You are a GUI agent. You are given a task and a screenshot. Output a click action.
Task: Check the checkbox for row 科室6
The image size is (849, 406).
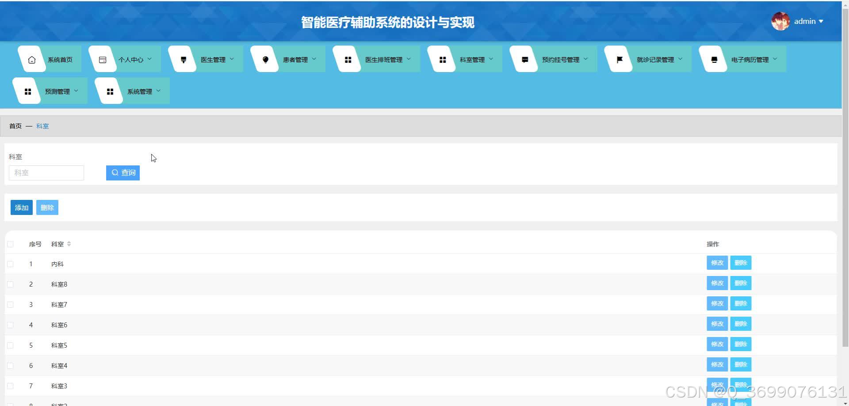11,325
